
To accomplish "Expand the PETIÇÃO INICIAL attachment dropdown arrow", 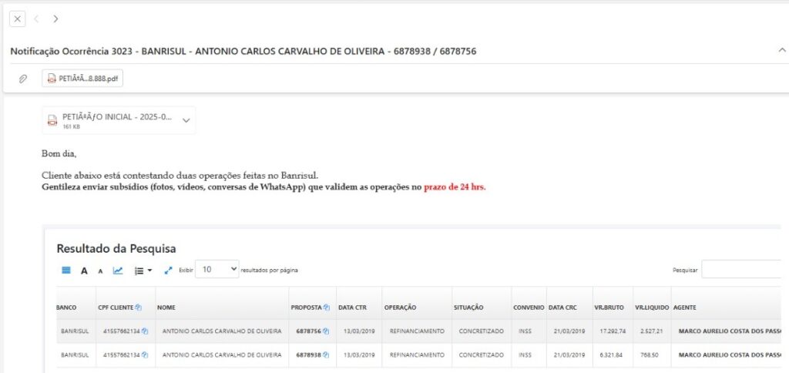I will [186, 120].
